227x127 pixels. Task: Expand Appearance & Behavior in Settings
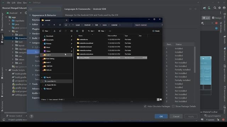click(30, 15)
